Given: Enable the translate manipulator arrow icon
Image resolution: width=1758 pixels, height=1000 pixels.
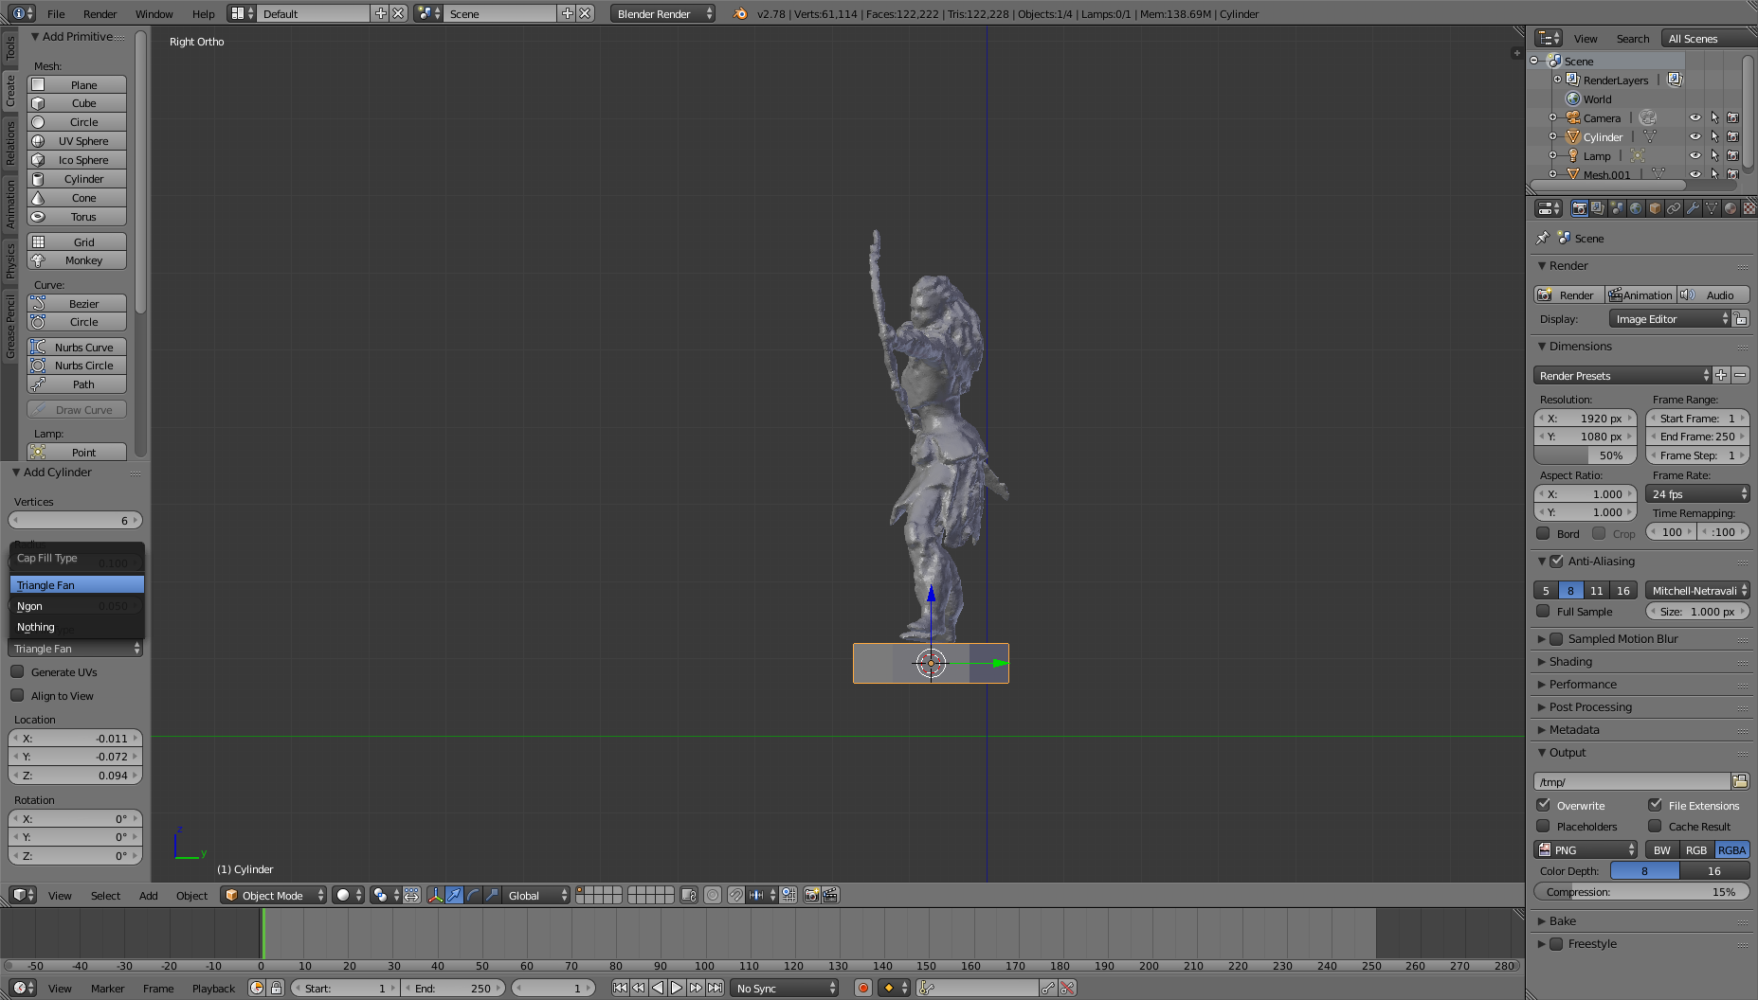Looking at the screenshot, I should coord(454,895).
